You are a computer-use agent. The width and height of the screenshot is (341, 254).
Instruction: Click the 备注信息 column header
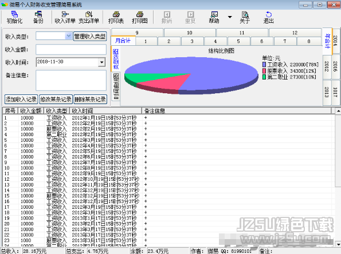point(237,111)
